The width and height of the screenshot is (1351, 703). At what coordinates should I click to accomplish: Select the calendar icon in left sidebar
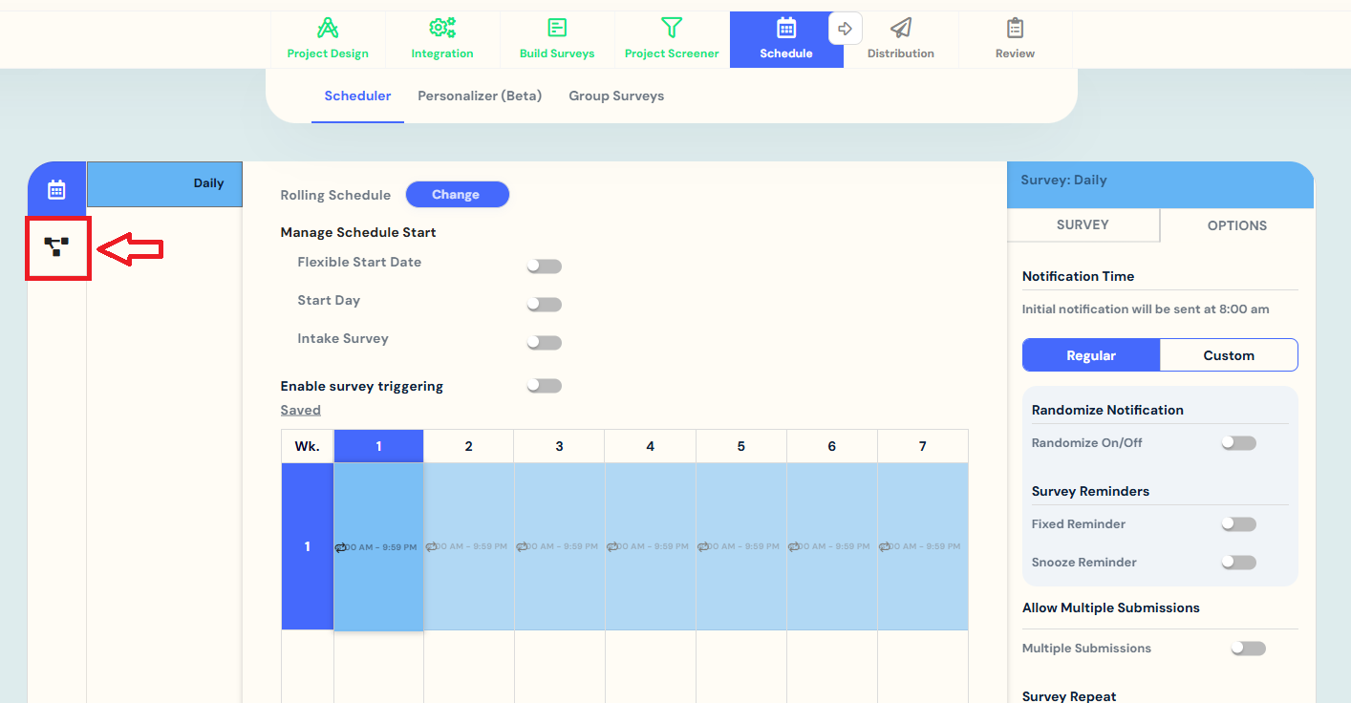pos(56,189)
